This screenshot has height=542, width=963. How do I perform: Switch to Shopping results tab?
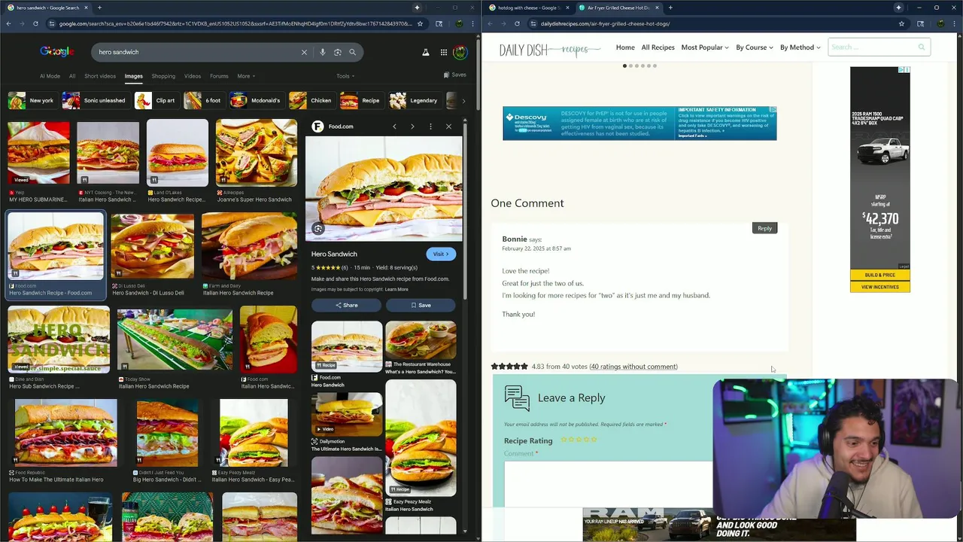[163, 76]
